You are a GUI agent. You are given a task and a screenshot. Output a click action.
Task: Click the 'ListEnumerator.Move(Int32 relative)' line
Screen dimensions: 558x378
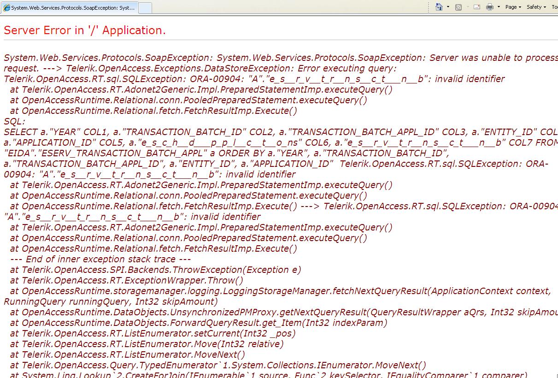pos(147,344)
